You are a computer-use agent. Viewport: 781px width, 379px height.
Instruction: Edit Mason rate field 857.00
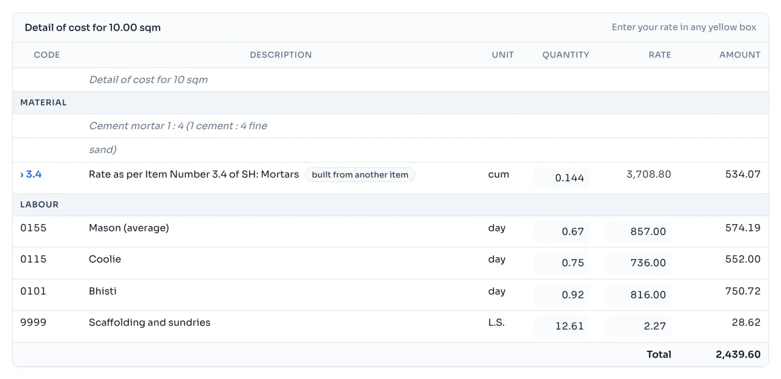pyautogui.click(x=637, y=231)
